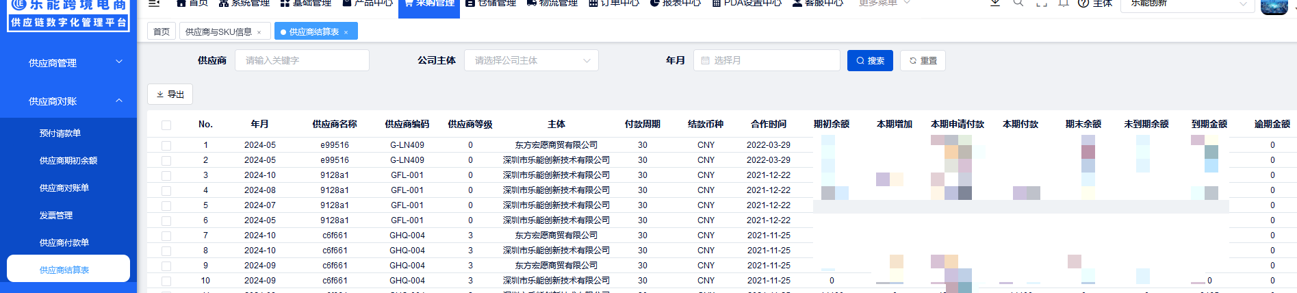Check row 9 checkbox
1297x293 pixels.
166,266
